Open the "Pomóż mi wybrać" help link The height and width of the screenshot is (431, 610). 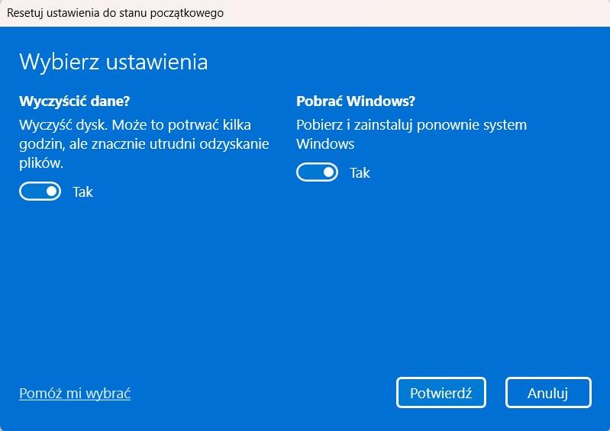(x=75, y=394)
